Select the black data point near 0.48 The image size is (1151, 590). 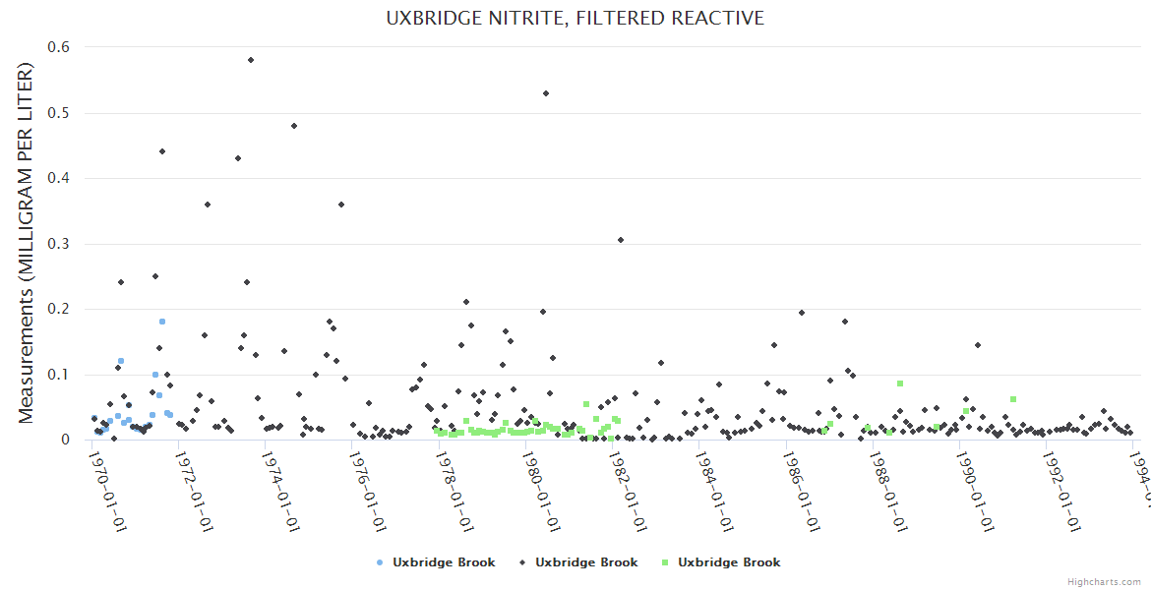(x=294, y=126)
